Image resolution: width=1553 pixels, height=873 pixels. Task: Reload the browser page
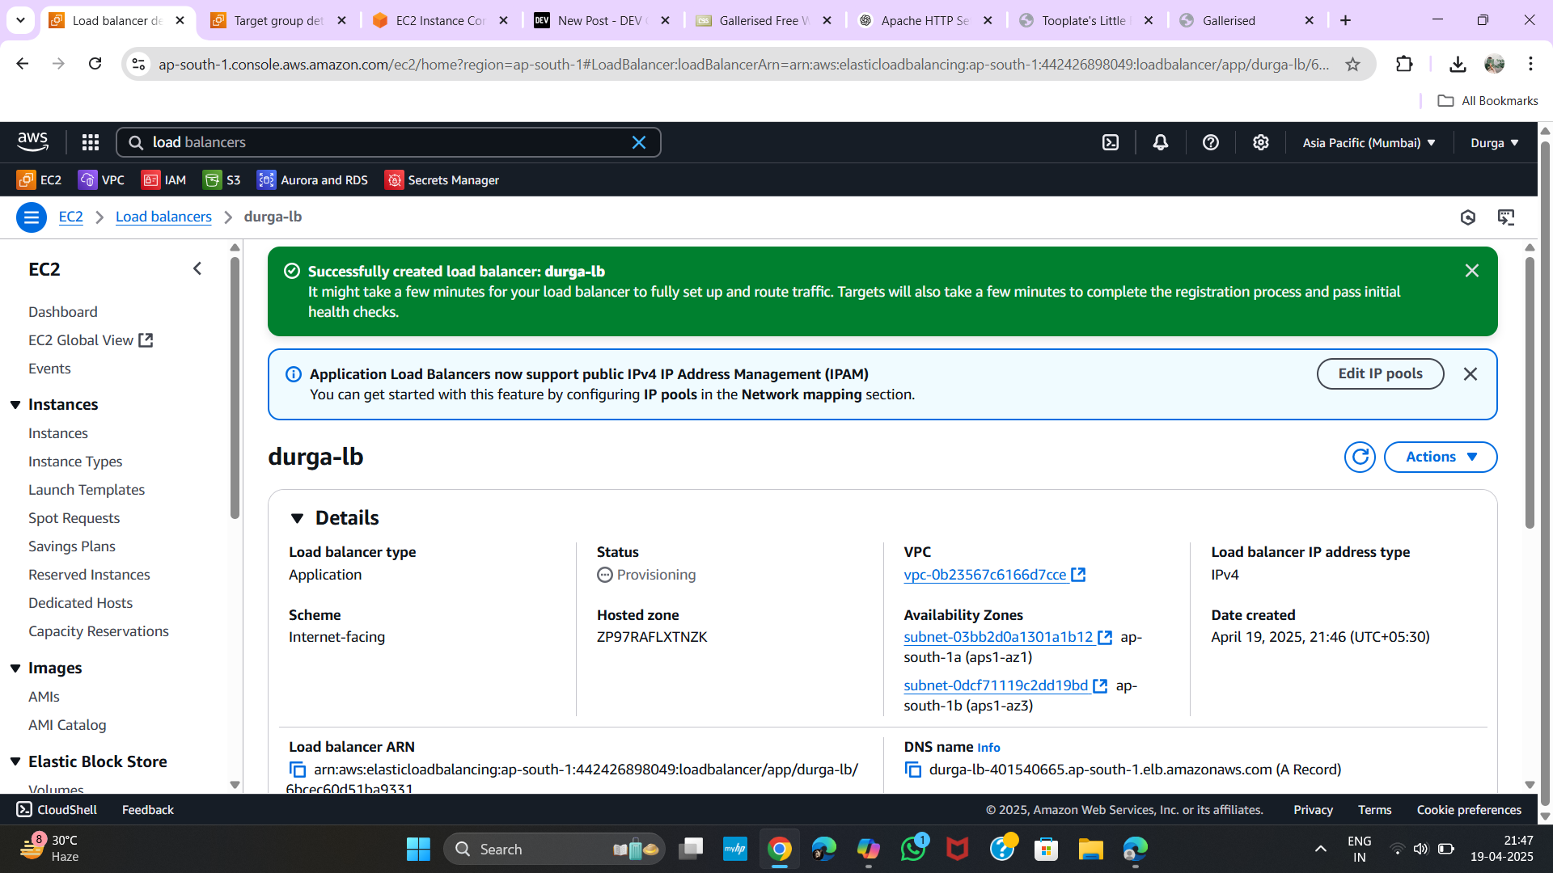(95, 64)
